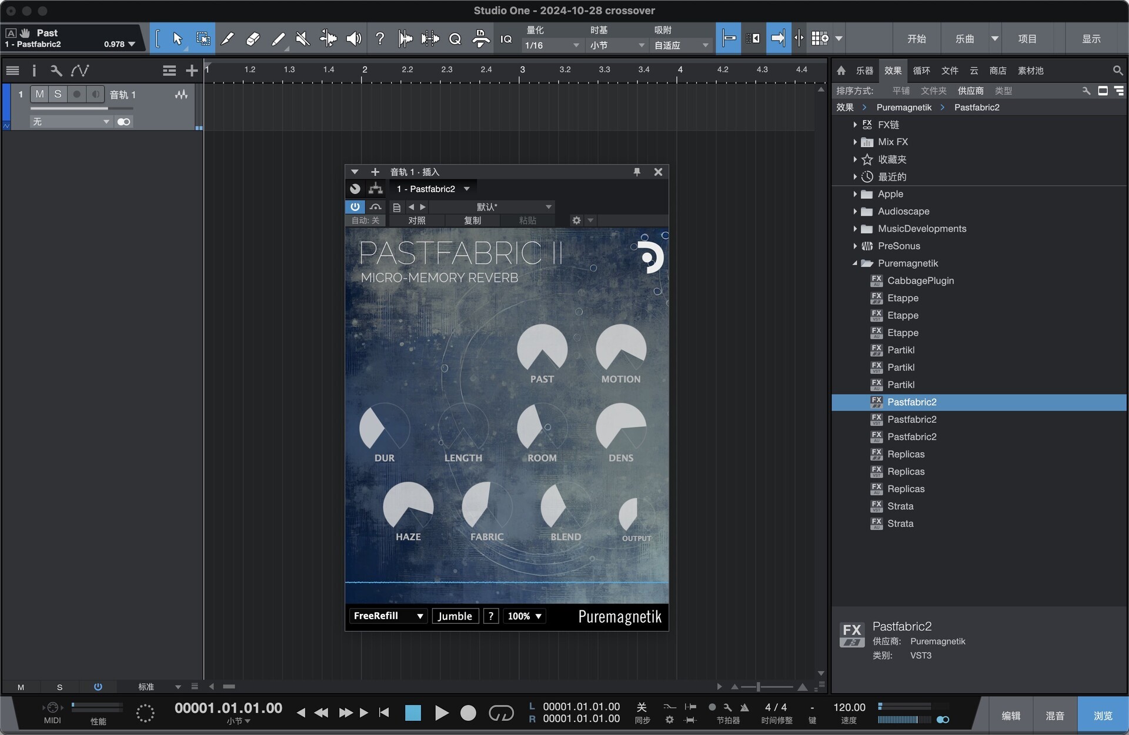Viewport: 1129px width, 735px height.
Task: Show automation curve icon in track header
Action: coord(80,71)
